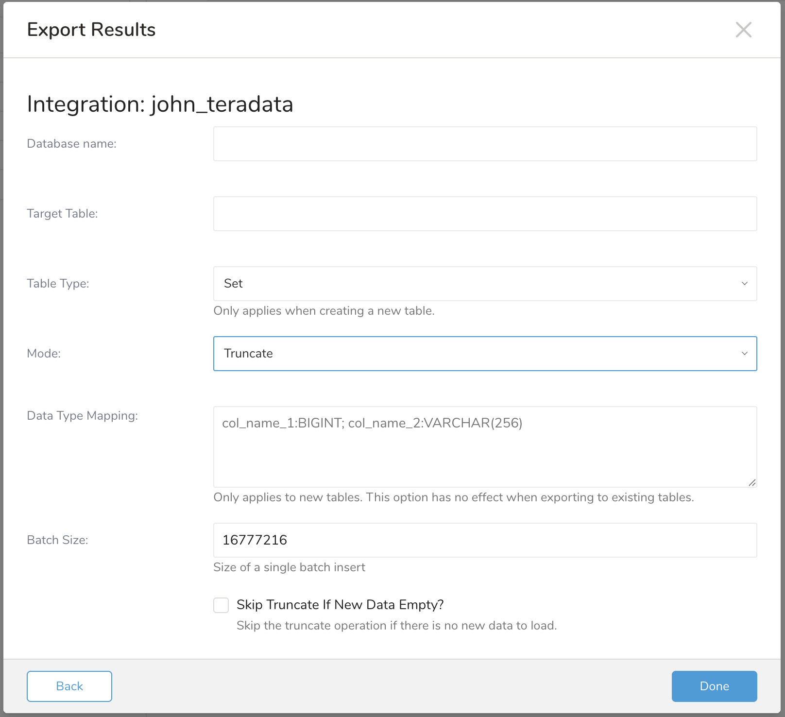This screenshot has height=717, width=785.
Task: Grab the textarea resize handle corner
Action: pyautogui.click(x=752, y=482)
